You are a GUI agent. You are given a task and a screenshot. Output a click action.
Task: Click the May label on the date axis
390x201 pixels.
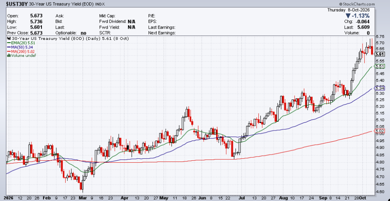[164, 198]
